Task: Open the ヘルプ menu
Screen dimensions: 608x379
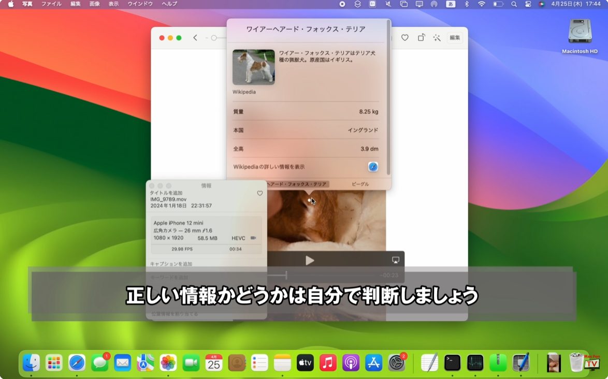Action: point(169,4)
